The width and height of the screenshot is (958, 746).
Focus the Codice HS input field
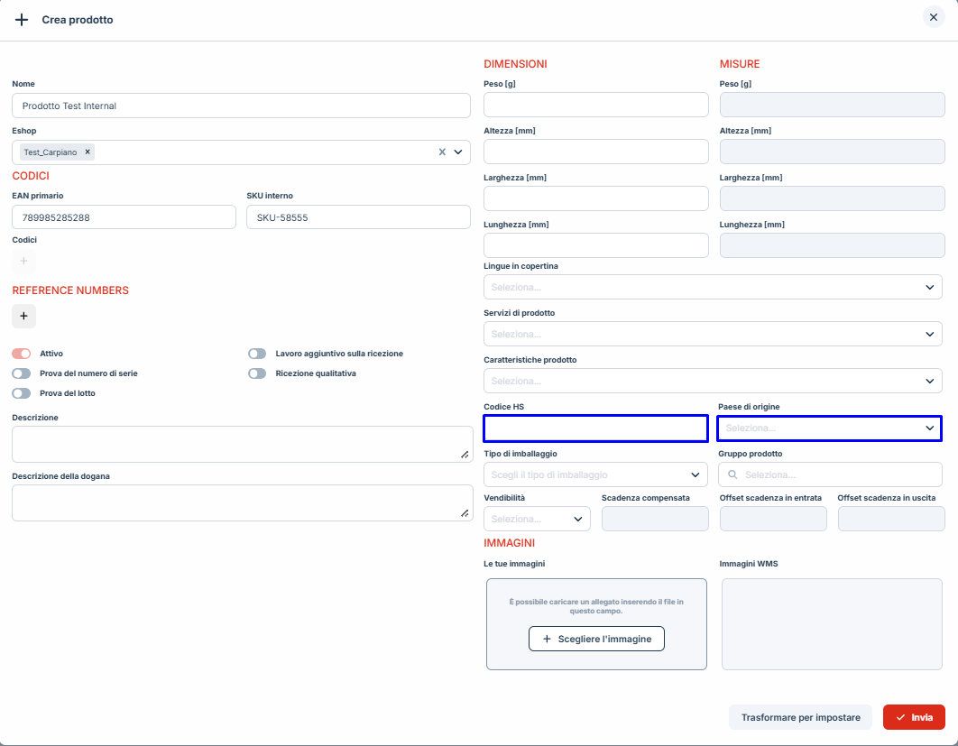pos(595,428)
